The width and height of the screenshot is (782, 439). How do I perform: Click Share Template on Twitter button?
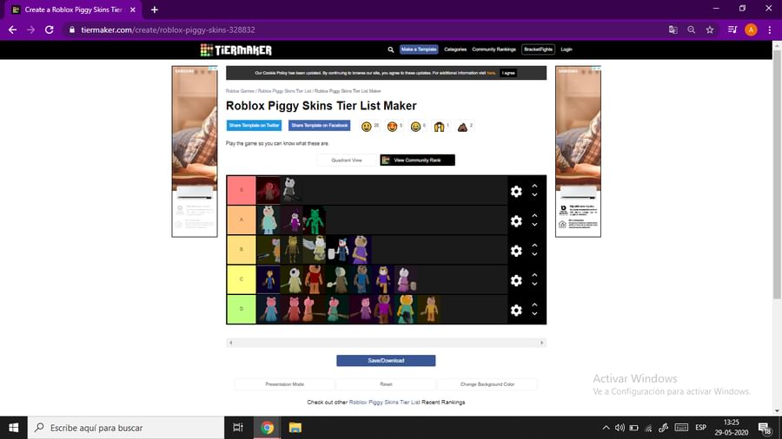click(x=254, y=126)
